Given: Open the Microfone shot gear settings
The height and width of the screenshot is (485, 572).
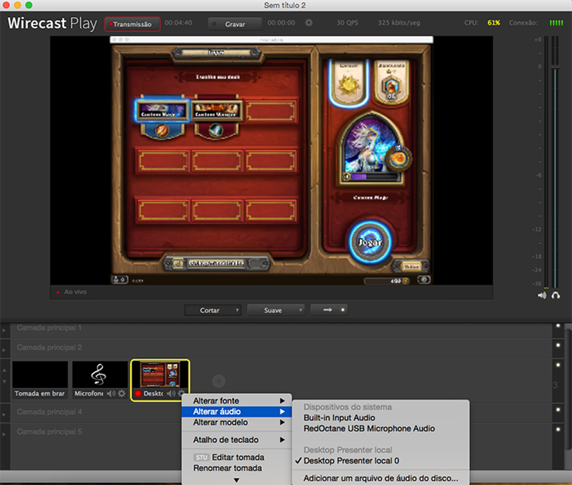Looking at the screenshot, I should tap(121, 394).
